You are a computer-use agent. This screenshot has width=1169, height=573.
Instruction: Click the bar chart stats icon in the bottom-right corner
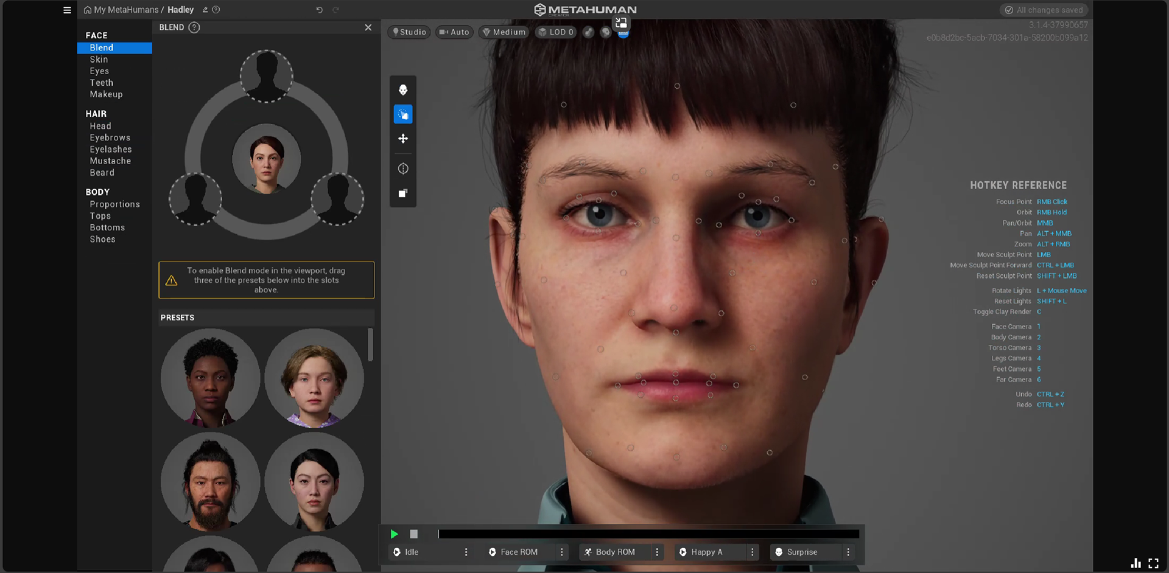[x=1136, y=563]
